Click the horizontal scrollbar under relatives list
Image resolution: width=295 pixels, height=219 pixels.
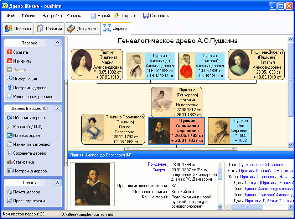[259, 207]
